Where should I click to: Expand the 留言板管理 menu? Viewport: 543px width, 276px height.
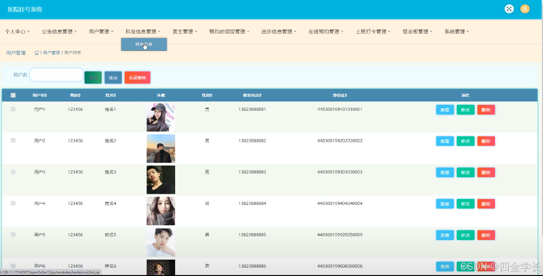[417, 31]
